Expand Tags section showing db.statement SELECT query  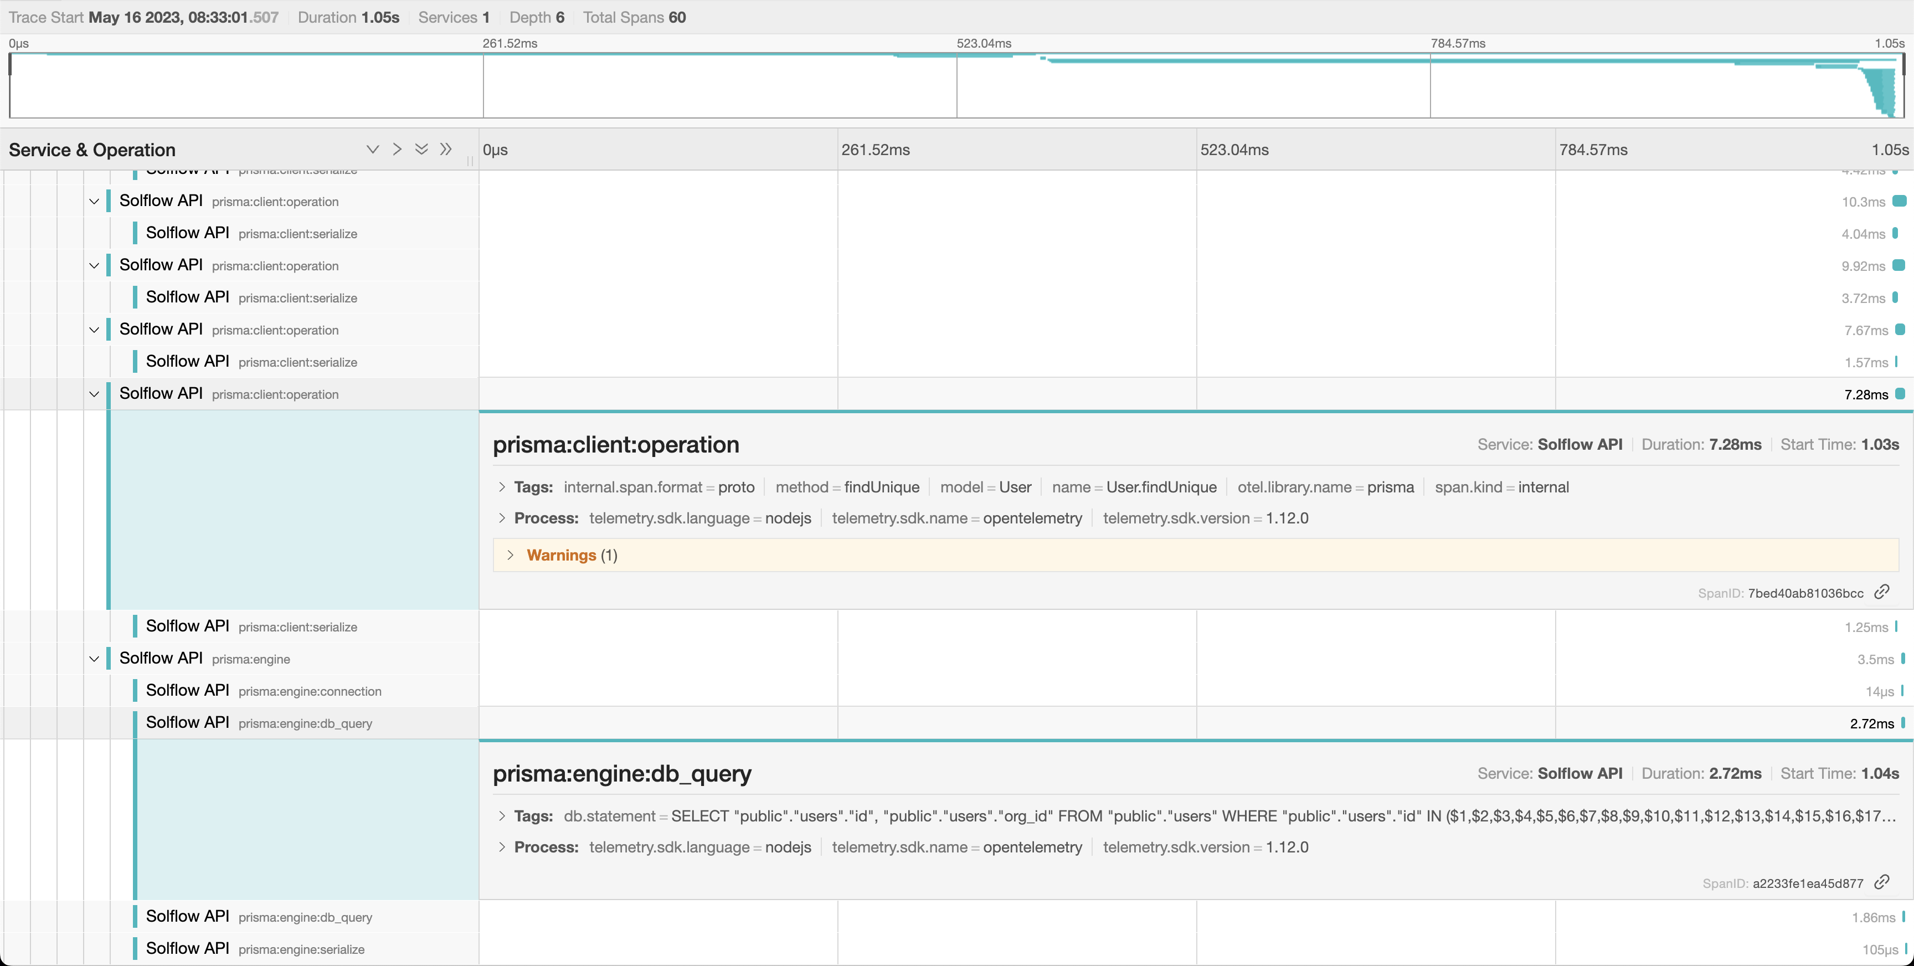[x=502, y=816]
